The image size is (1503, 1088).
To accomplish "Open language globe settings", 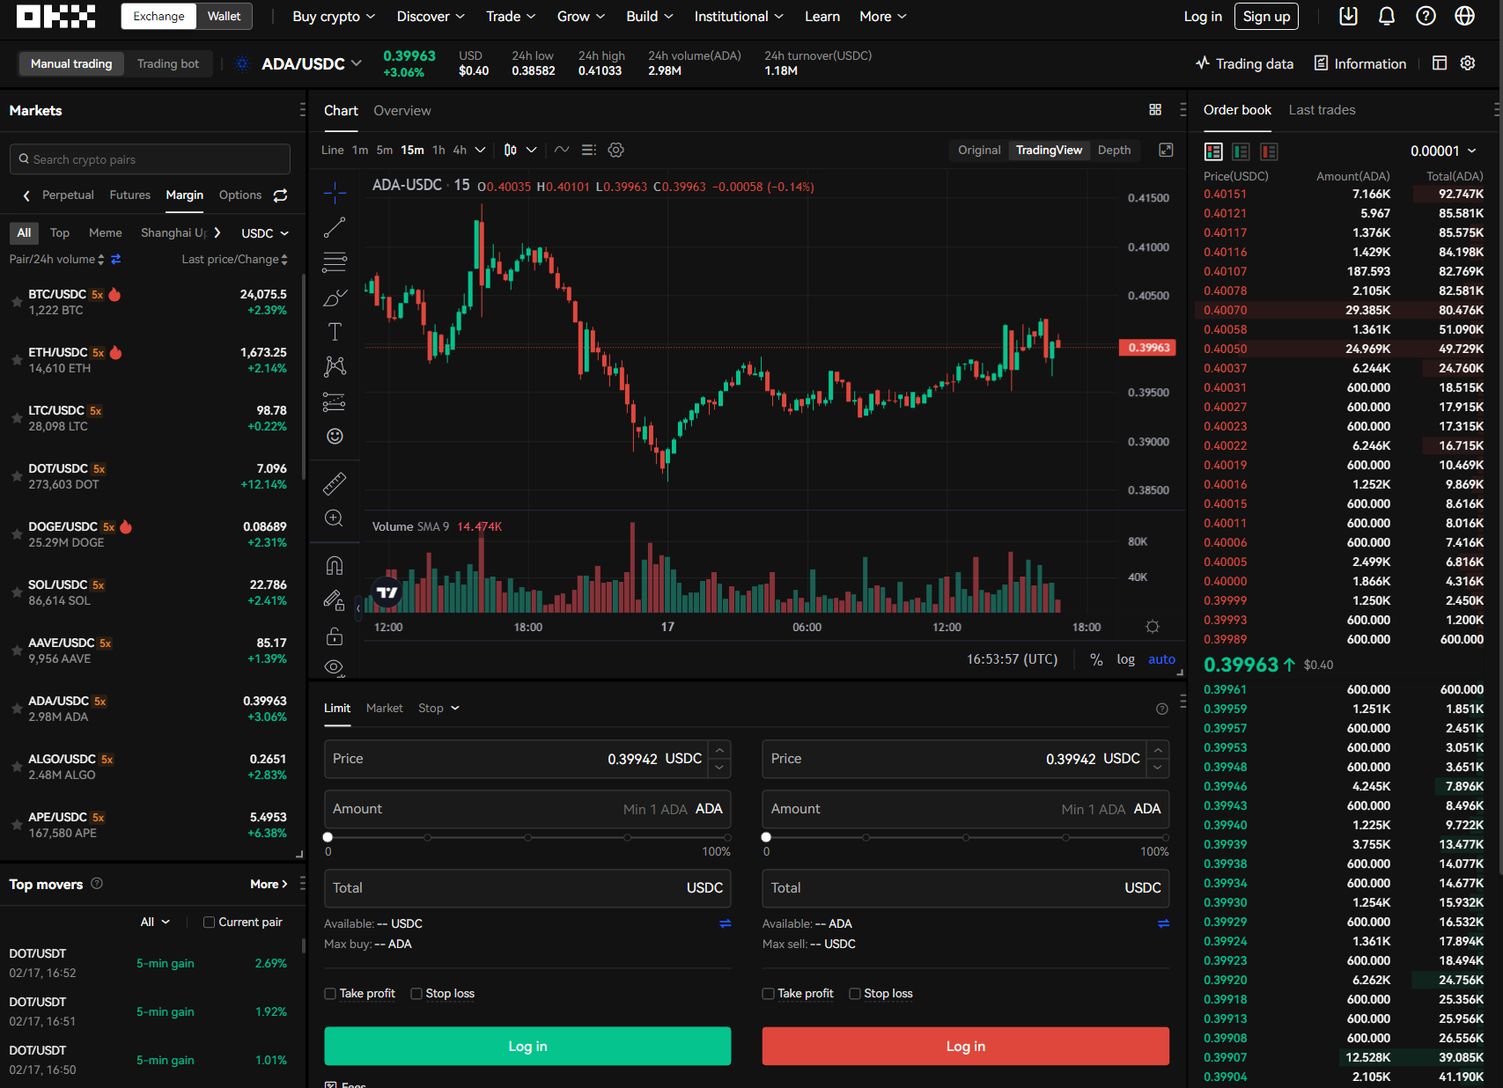I will coord(1464,16).
